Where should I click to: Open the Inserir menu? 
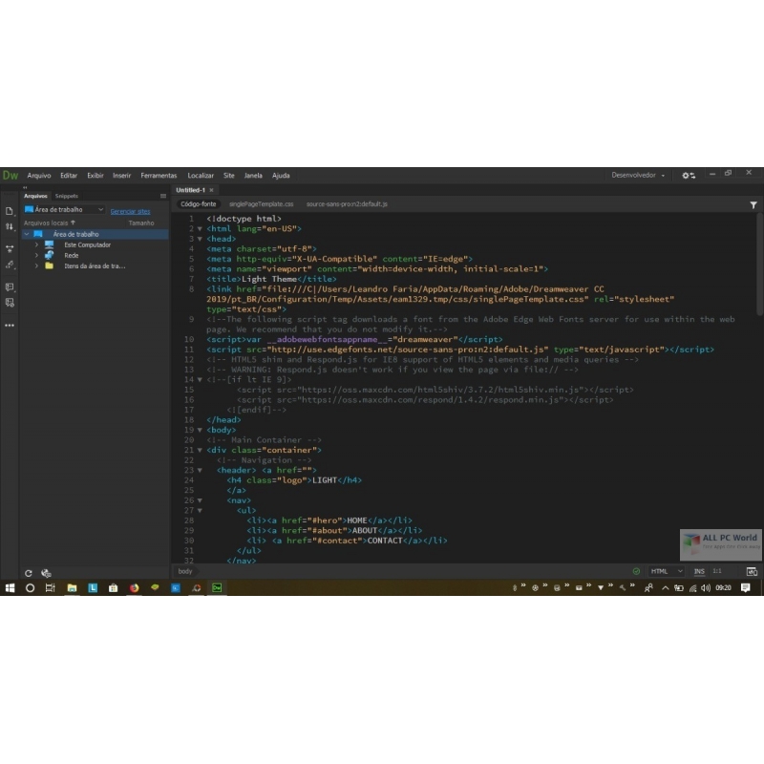point(122,176)
